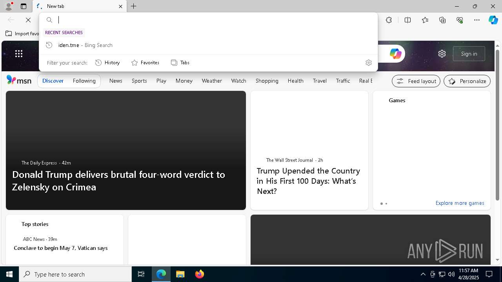Stop loading with the X button
The image size is (502, 282).
pos(28,20)
